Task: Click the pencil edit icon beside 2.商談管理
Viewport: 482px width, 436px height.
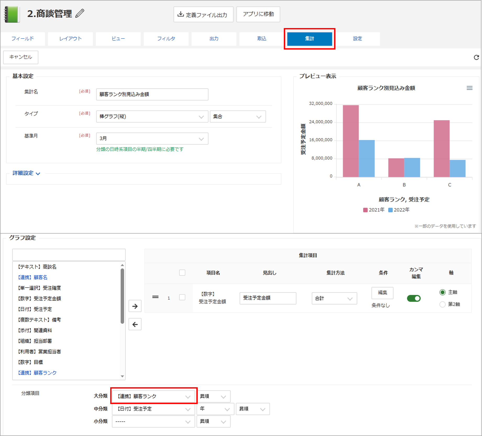Action: tap(80, 13)
